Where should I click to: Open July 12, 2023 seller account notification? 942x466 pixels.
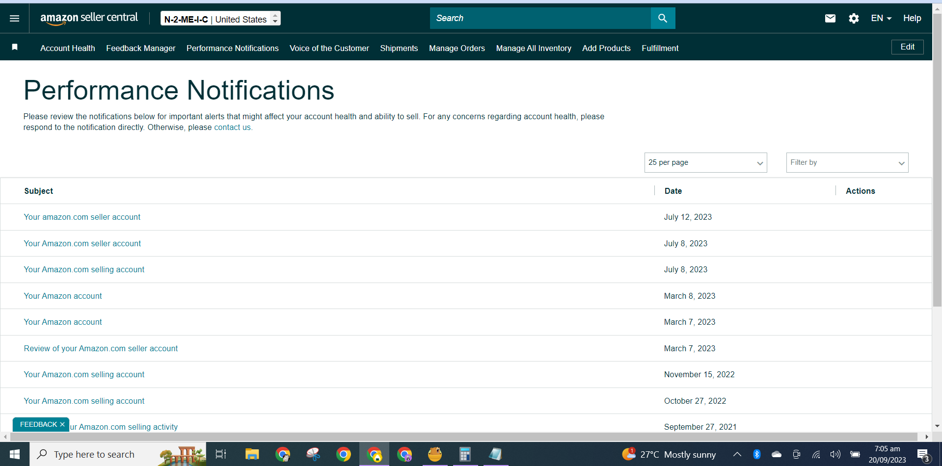click(x=82, y=217)
